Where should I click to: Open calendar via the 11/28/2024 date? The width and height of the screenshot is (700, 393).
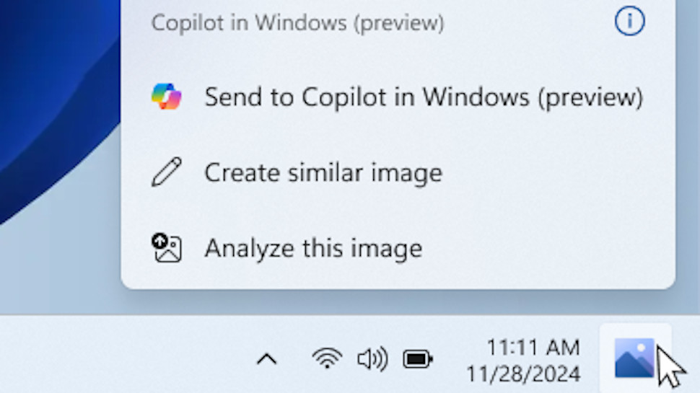tap(523, 374)
